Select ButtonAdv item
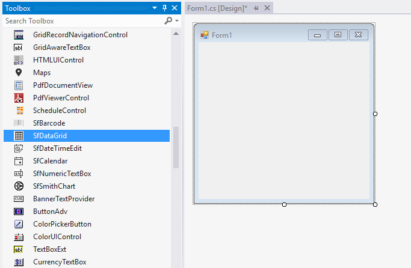The image size is (411, 268). pyautogui.click(x=87, y=212)
